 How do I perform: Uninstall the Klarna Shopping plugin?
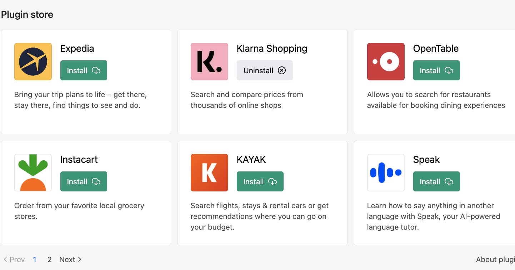(265, 70)
